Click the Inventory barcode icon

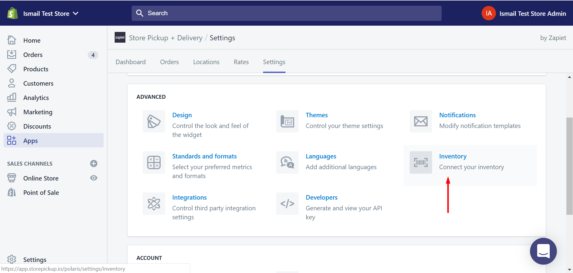pyautogui.click(x=421, y=162)
